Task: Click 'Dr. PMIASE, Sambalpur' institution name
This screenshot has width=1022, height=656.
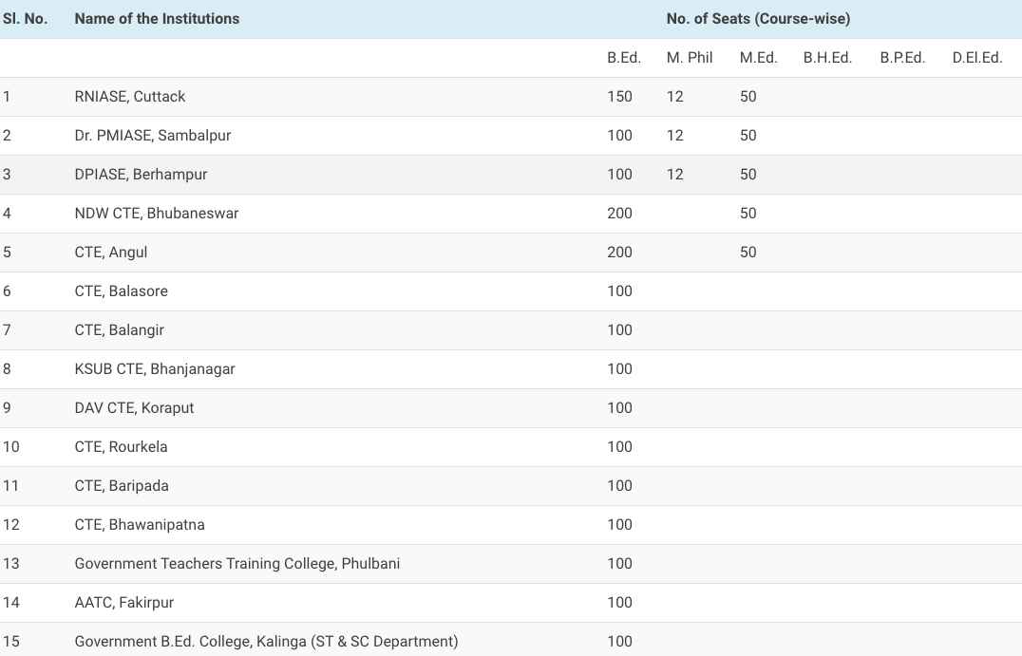Action: click(x=153, y=136)
